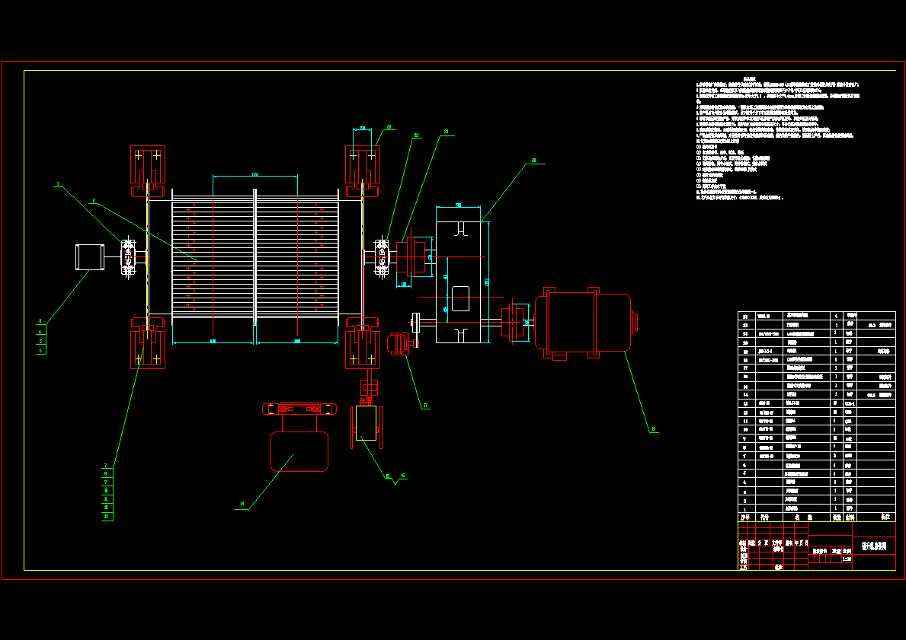
Task: Select the technical notes text block
Action: click(778, 139)
